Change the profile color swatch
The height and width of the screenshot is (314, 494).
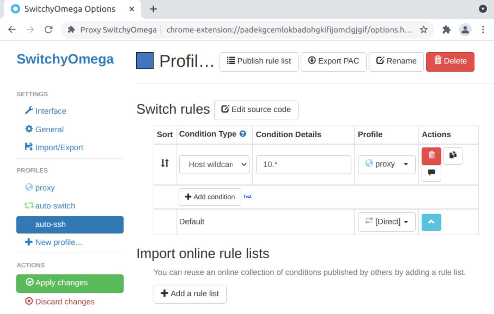145,61
